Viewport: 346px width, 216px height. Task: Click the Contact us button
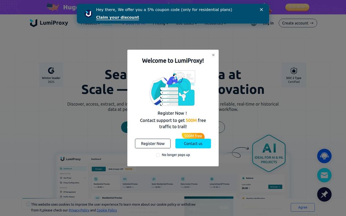click(x=193, y=143)
